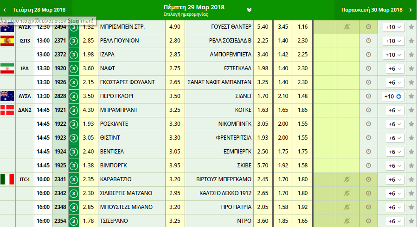Toggle favorite star for Περθ Γκλόρι match

coord(411,96)
